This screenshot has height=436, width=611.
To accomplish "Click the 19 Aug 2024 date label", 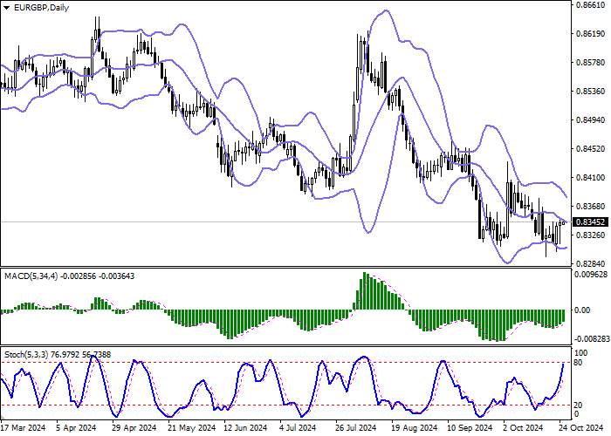I will pyautogui.click(x=415, y=428).
